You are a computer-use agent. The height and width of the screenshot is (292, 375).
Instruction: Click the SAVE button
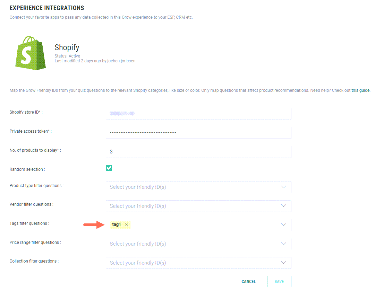coord(279,282)
